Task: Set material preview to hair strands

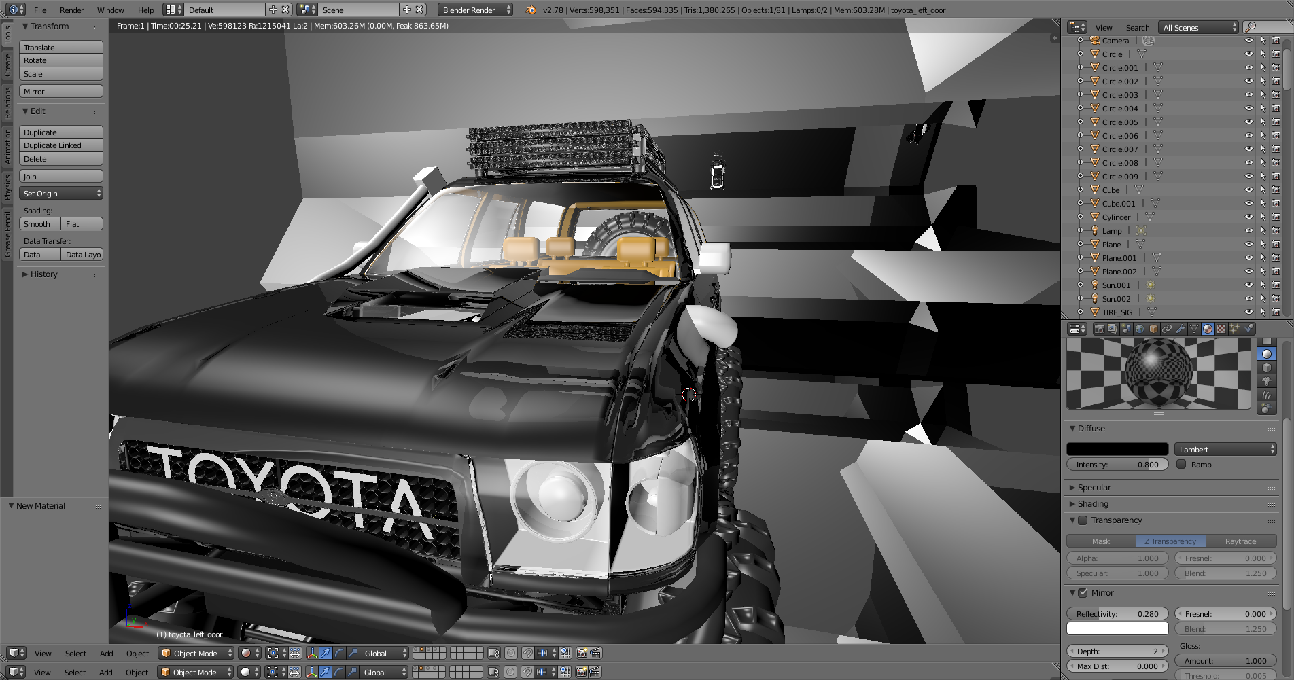Action: pos(1267,395)
